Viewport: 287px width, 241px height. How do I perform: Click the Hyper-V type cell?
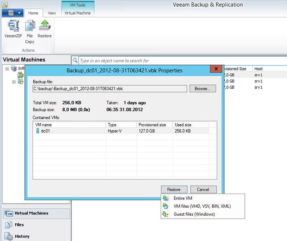115,131
